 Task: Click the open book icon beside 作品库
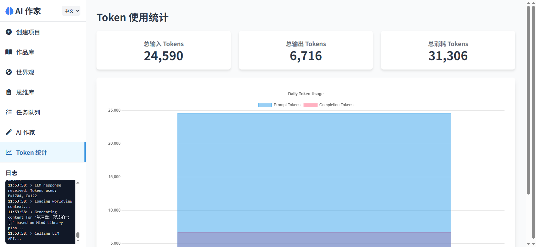click(x=9, y=52)
